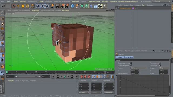The image size is (173, 97).
Task: Jump to the start of the animation
Action: pos(53,77)
